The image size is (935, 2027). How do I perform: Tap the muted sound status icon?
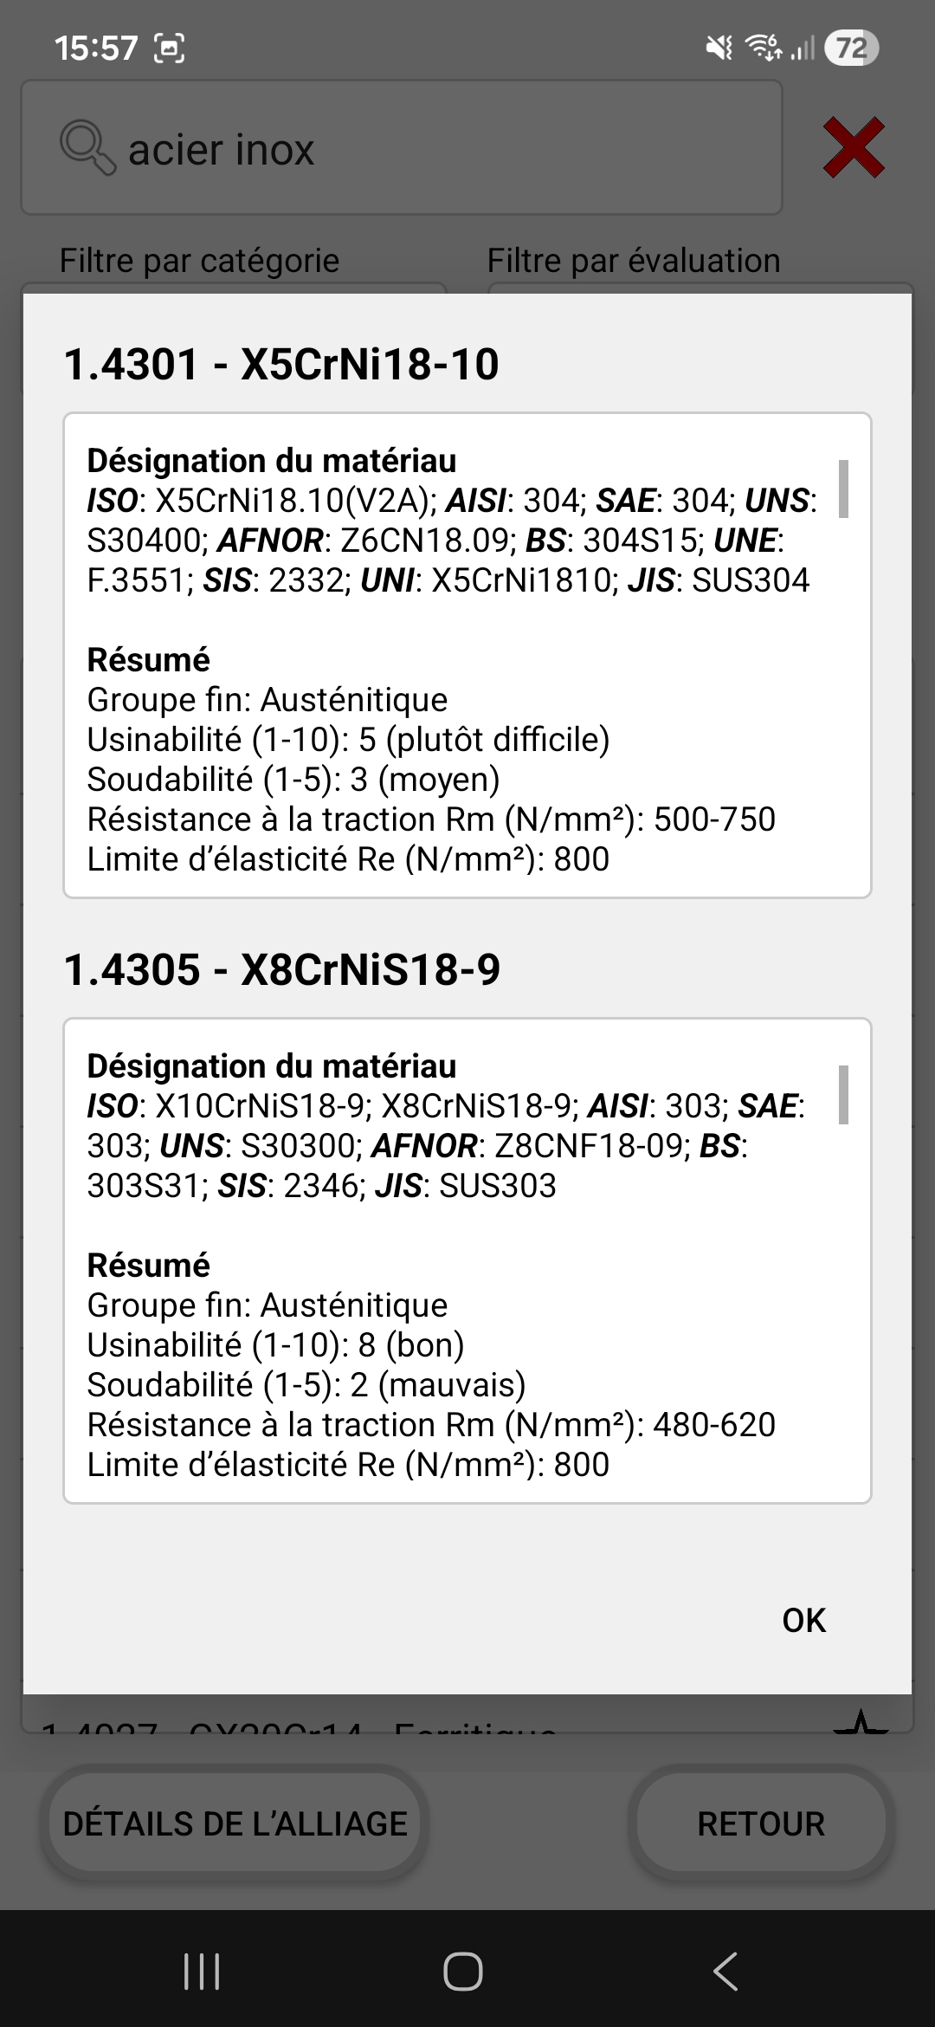(719, 48)
